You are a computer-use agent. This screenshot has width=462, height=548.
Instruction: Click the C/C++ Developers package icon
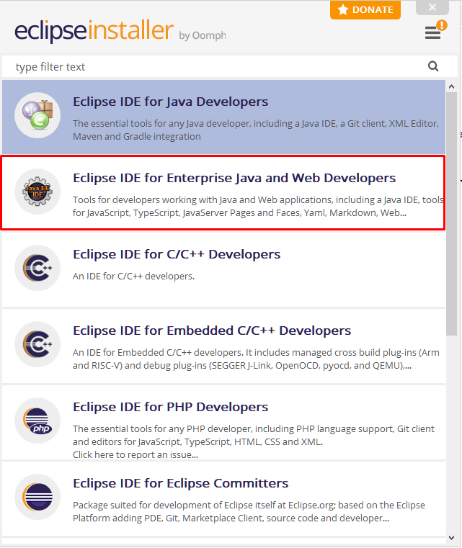click(37, 268)
